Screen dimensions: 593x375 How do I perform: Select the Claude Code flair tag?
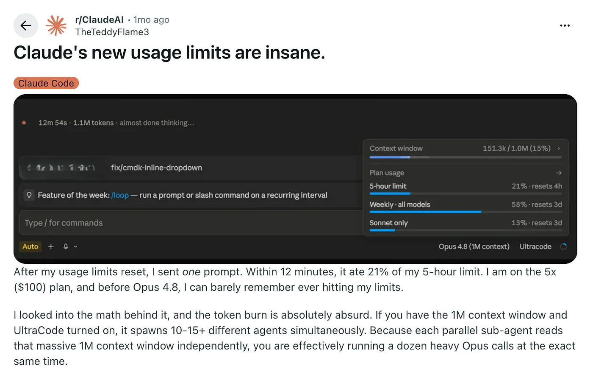coord(46,83)
